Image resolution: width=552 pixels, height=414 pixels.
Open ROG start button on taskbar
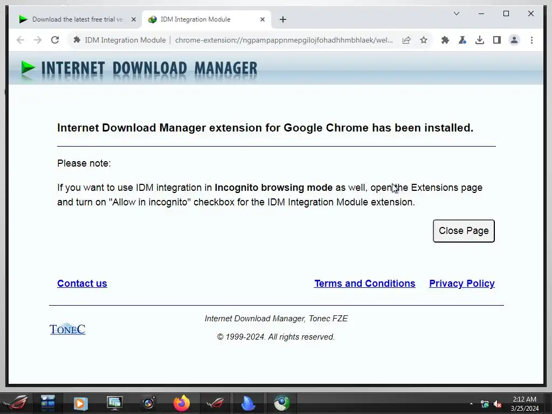(x=15, y=403)
